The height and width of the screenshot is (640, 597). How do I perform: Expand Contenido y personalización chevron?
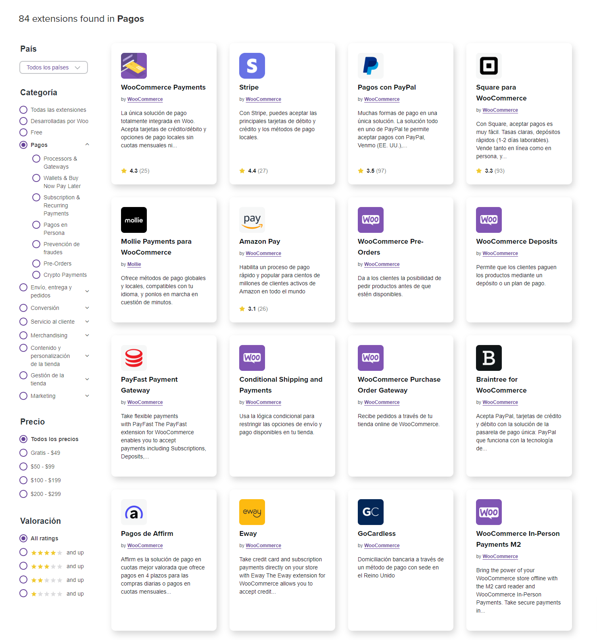point(87,356)
